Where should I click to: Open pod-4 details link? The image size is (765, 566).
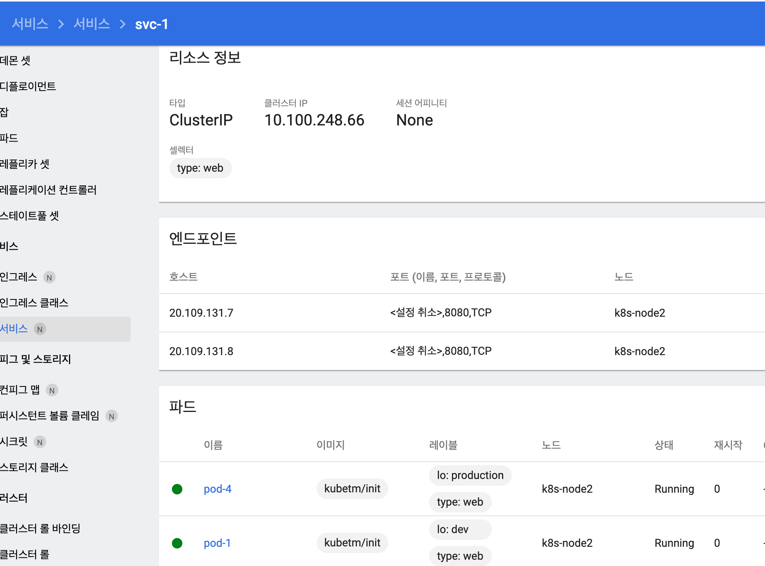click(218, 489)
